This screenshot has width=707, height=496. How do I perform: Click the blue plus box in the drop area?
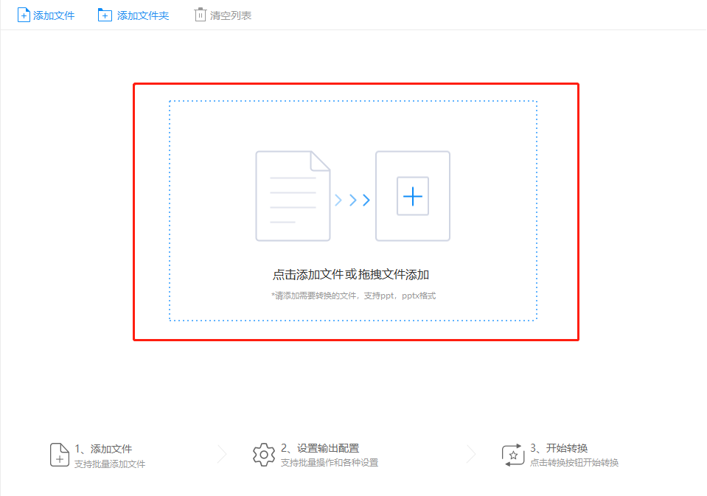click(x=413, y=196)
